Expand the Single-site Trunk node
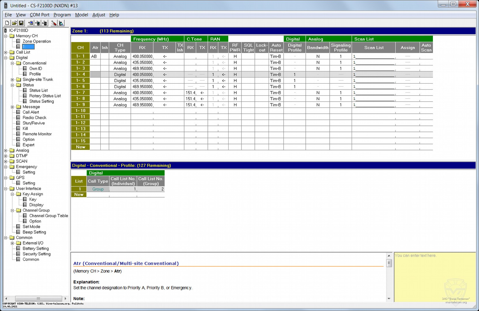This screenshot has height=311, width=479. [12, 80]
